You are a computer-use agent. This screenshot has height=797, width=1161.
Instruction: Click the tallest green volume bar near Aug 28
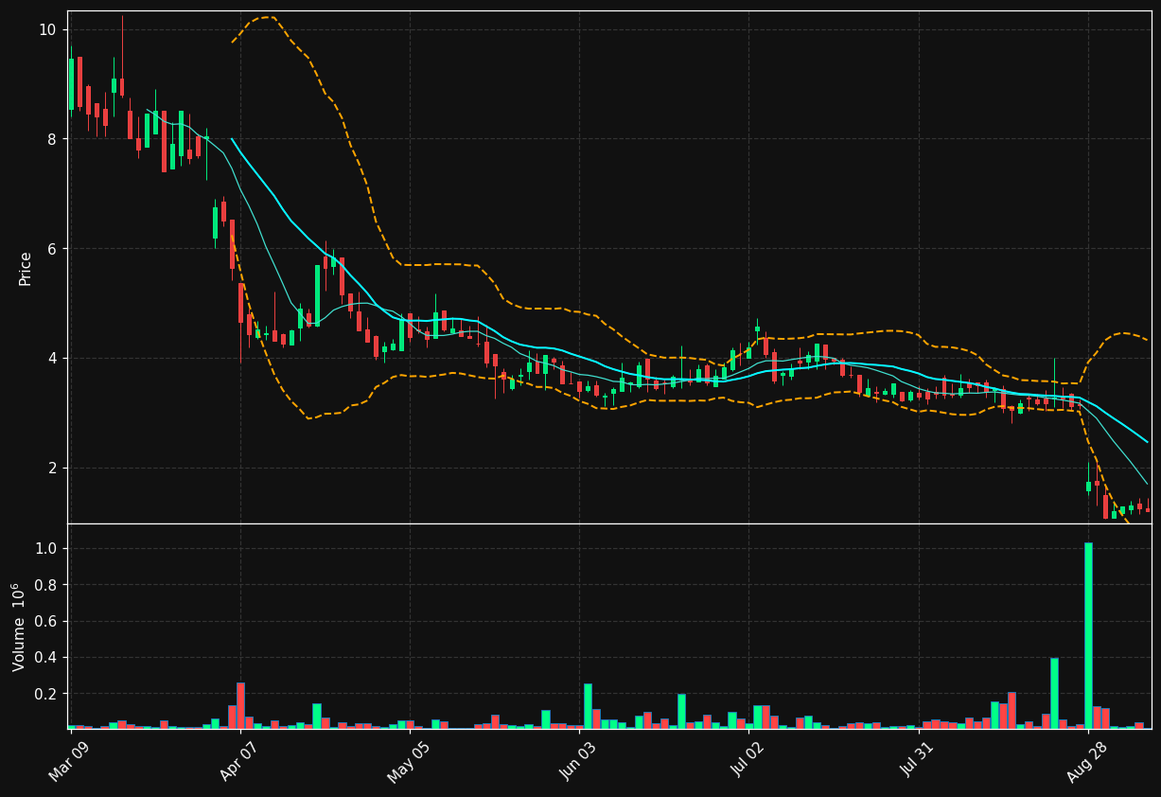point(1088,635)
